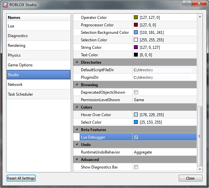209x188 pixels.
Task: Click the [127, 0, 0] Preprocessor value
Action: [148, 25]
